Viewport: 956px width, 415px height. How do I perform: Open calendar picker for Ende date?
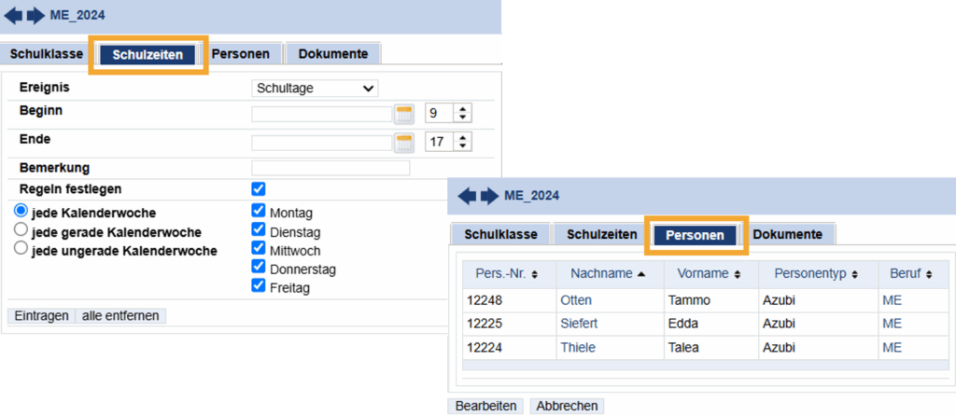[x=403, y=143]
